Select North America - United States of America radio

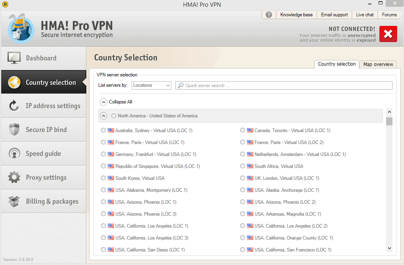[114, 116]
